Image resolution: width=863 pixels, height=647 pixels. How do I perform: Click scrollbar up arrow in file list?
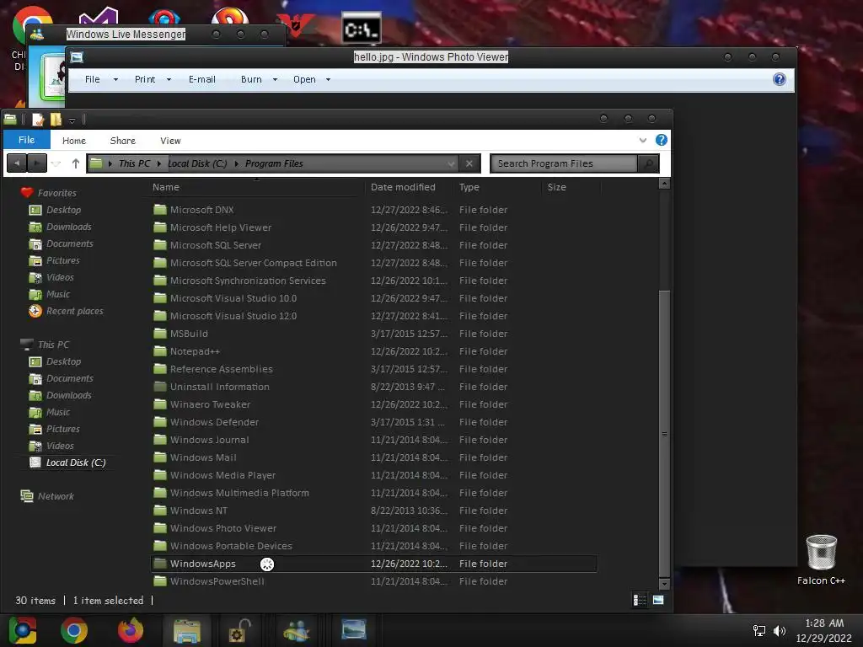pyautogui.click(x=664, y=183)
